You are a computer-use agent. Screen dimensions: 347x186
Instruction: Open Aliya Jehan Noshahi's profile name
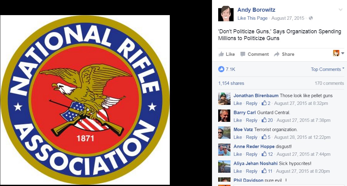click(255, 163)
